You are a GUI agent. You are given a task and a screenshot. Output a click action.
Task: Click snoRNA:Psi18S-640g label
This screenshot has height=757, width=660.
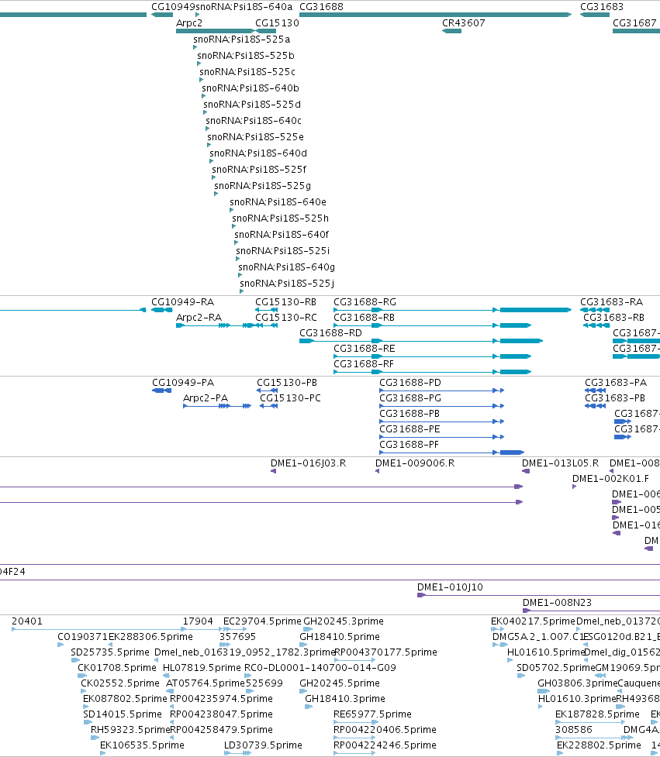click(286, 267)
